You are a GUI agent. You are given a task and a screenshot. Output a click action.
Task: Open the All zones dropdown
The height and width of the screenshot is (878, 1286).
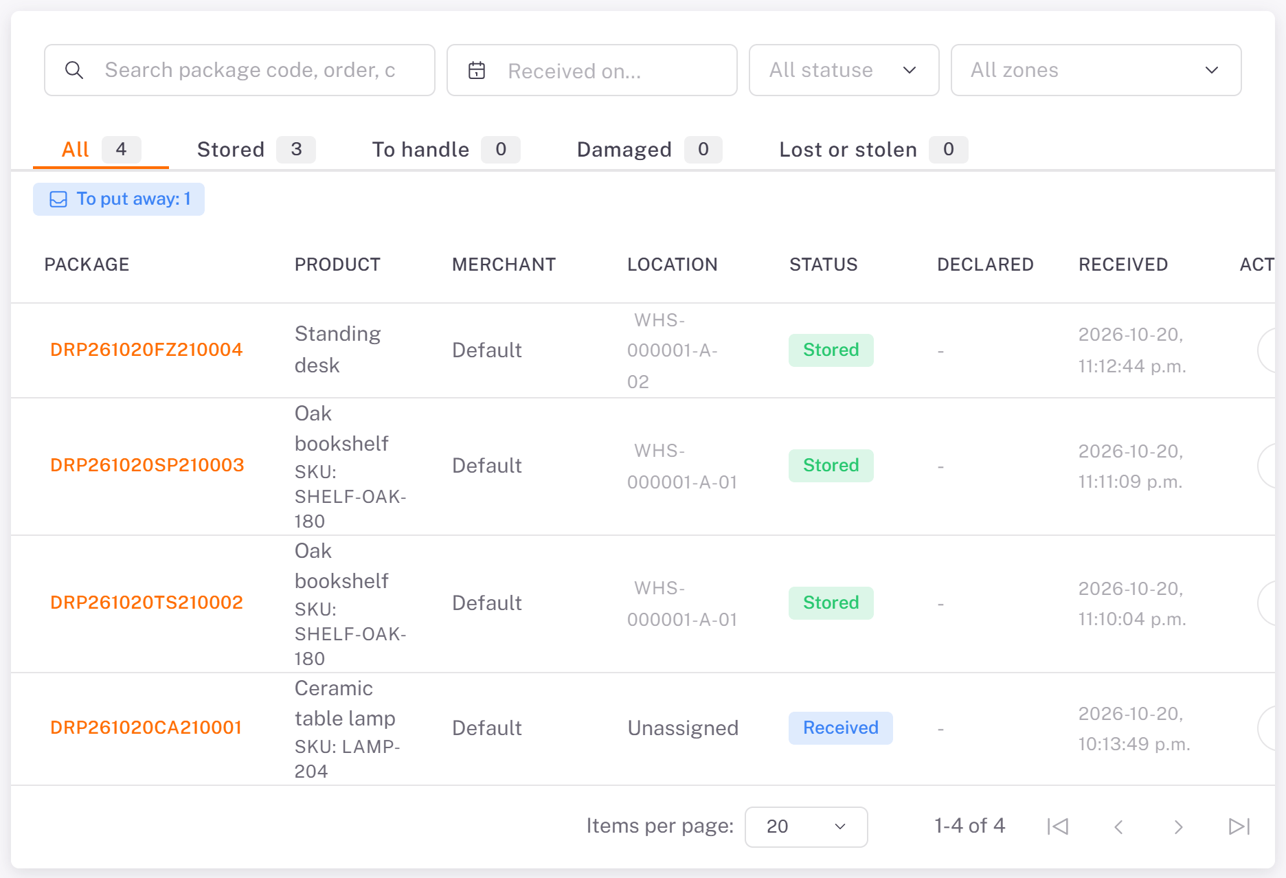1096,70
